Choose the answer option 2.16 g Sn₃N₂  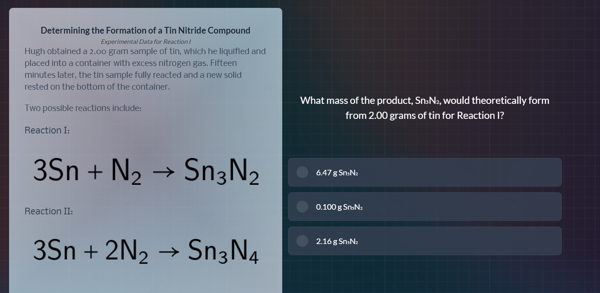pyautogui.click(x=425, y=241)
